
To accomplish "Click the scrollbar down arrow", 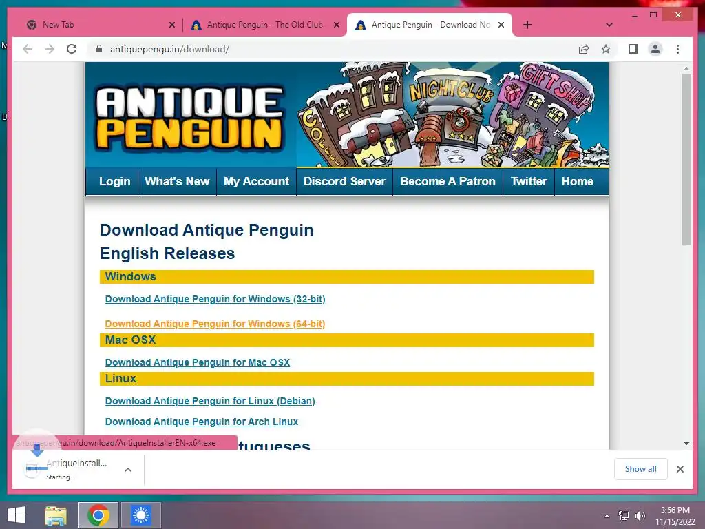I will pyautogui.click(x=686, y=444).
